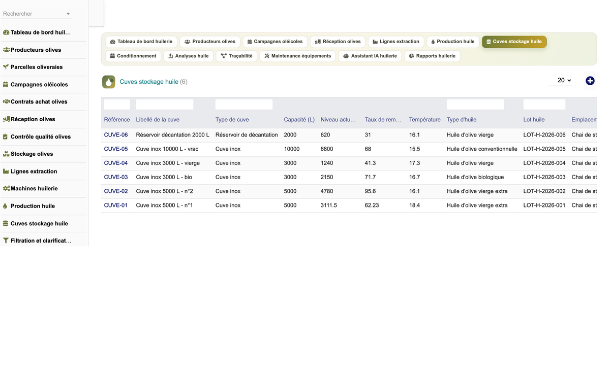This screenshot has width=610, height=377.
Task: Click the Rapports huilerie pie chart icon
Action: (412, 56)
